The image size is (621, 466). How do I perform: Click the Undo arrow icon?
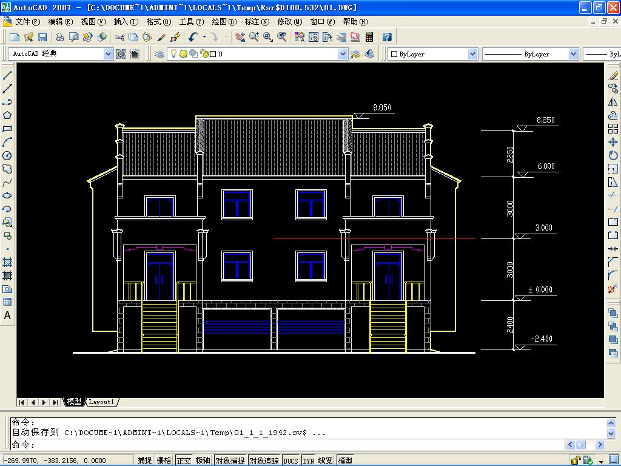(x=193, y=37)
